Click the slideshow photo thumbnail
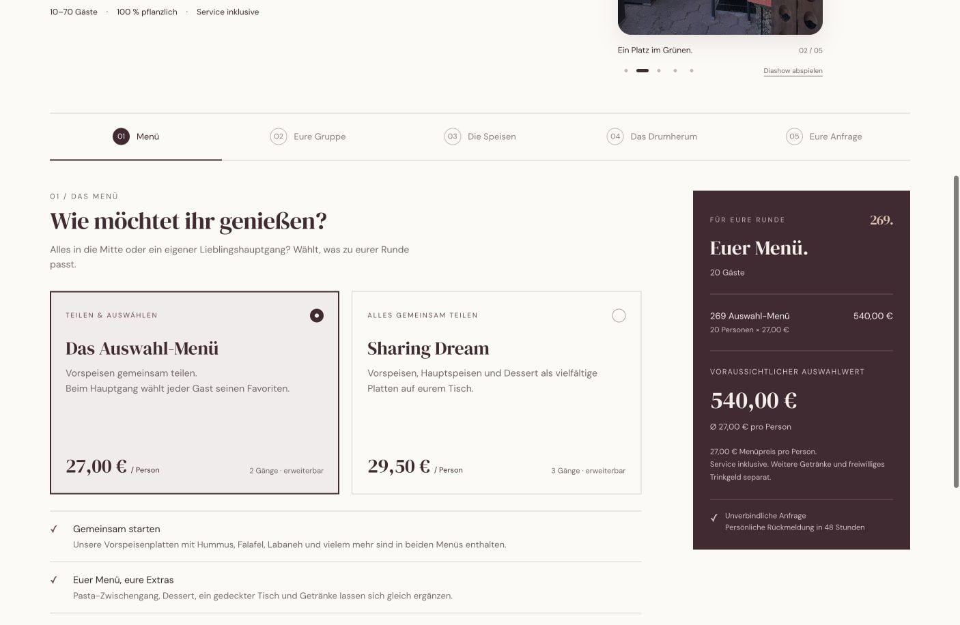Image resolution: width=960 pixels, height=625 pixels. [720, 17]
